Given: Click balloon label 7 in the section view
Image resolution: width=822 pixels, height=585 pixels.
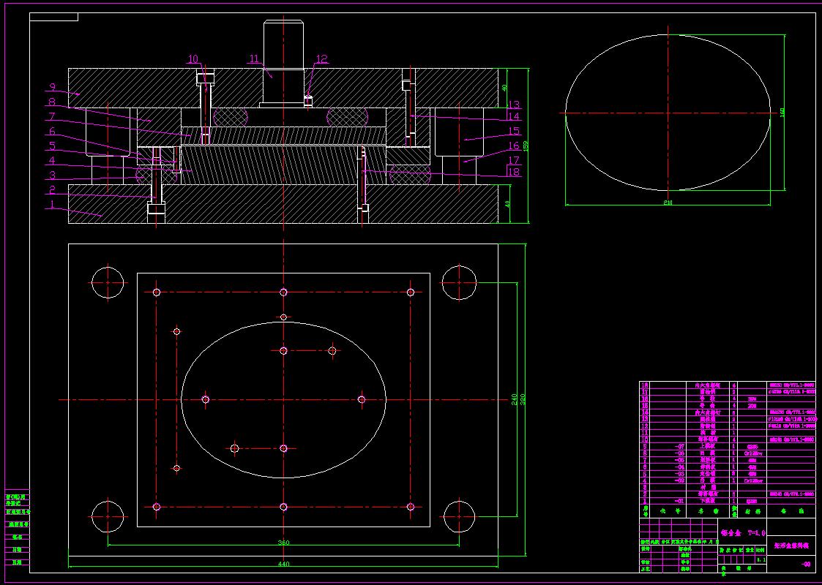Looking at the screenshot, I should (52, 116).
